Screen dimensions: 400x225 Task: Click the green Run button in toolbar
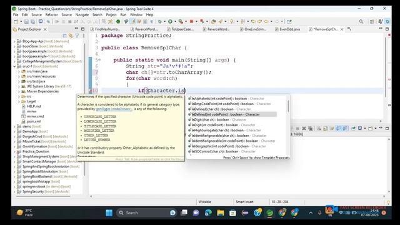coord(170,22)
